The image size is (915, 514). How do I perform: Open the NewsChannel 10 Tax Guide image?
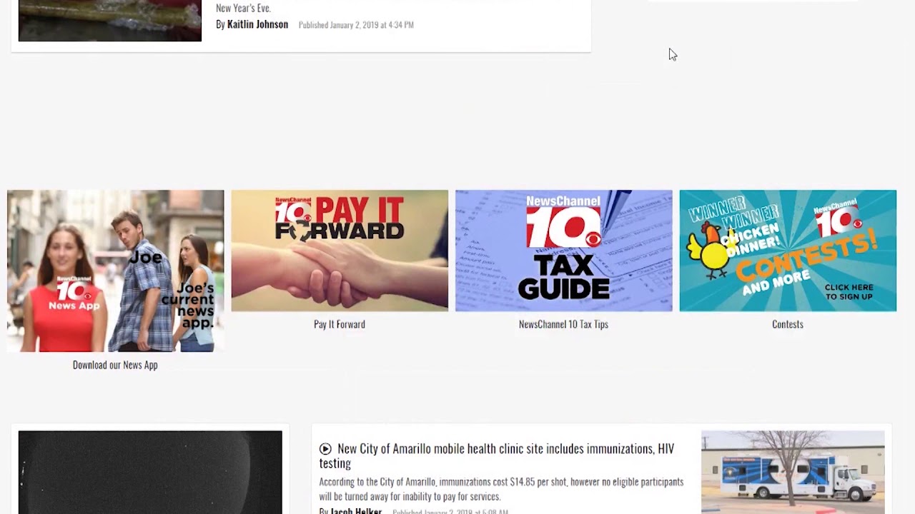563,251
